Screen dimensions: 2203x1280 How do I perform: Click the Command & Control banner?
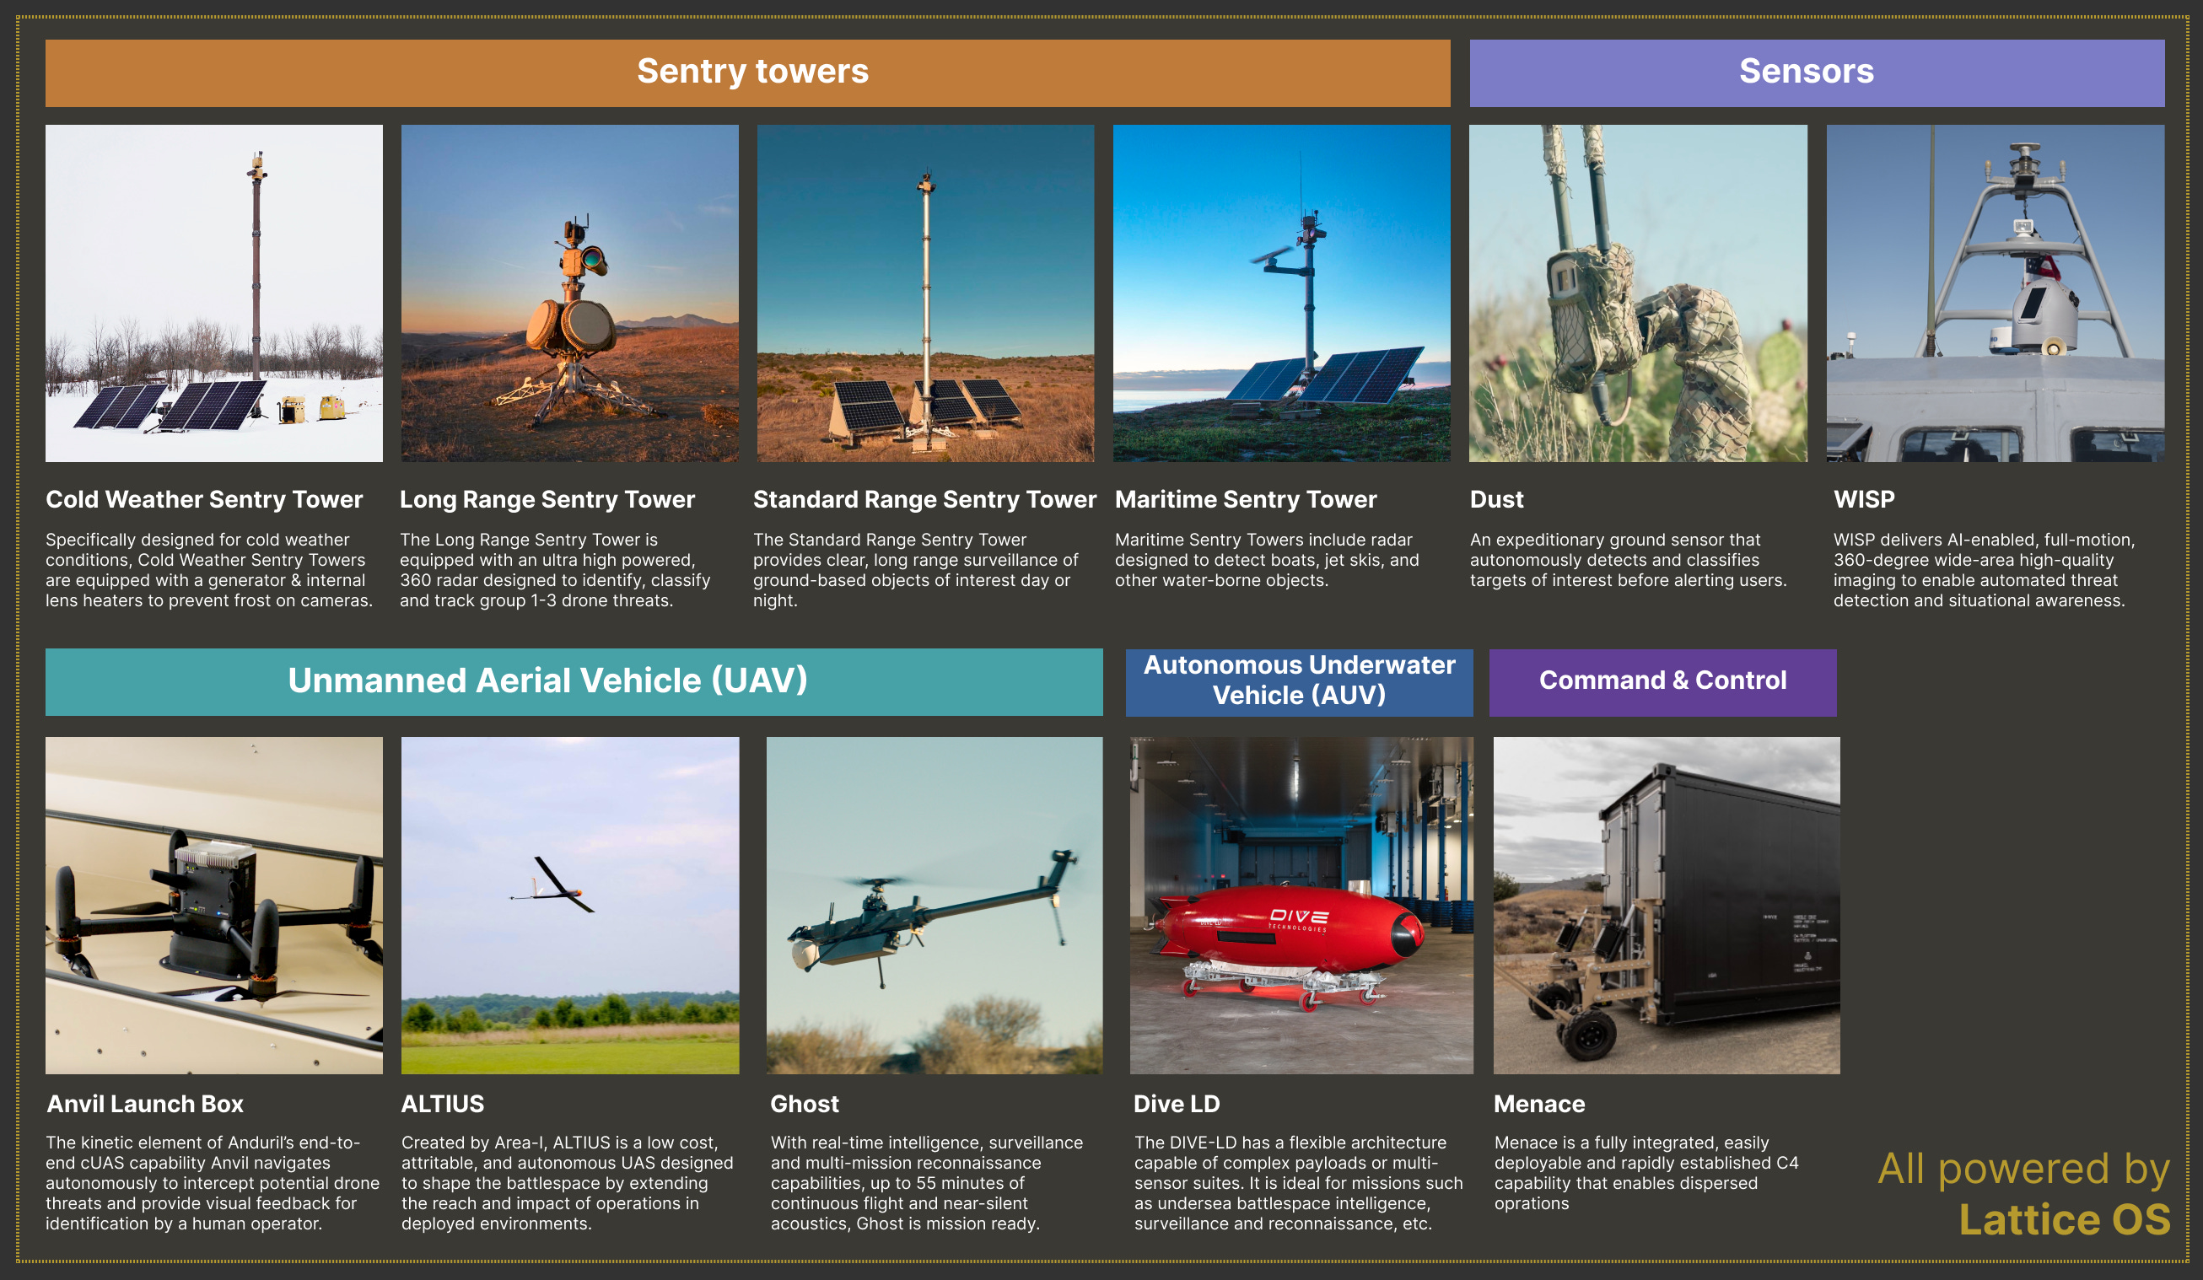tap(1662, 681)
